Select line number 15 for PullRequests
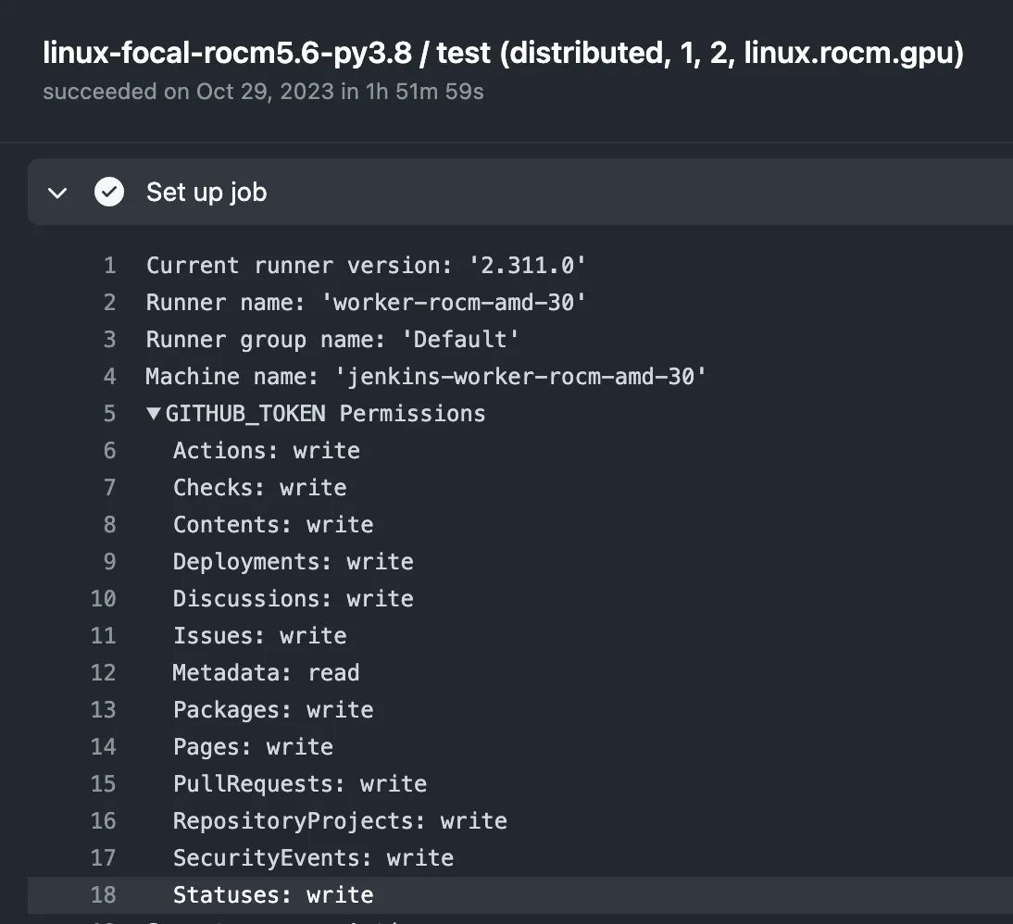The image size is (1013, 924). click(104, 784)
